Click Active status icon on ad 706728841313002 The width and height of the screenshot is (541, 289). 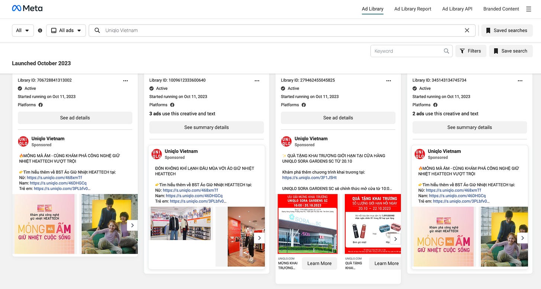pos(20,89)
